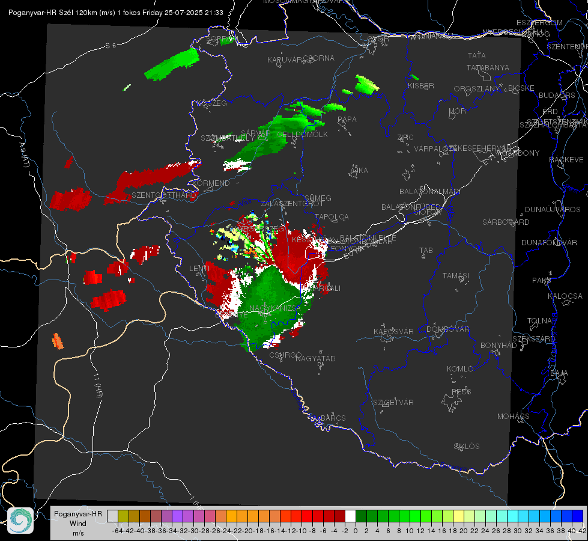Click the cyan 28–30 legend swatch
Screen dimensions: 588x541
pyautogui.click(x=513, y=516)
